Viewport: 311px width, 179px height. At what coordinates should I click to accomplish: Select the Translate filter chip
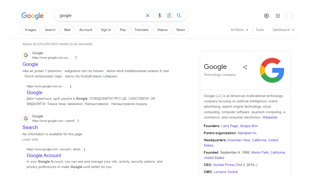click(142, 30)
